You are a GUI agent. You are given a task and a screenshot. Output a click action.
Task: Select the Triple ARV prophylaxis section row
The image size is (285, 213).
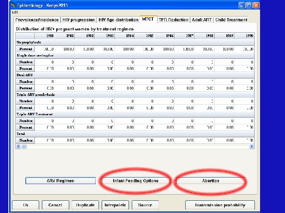coord(135,95)
